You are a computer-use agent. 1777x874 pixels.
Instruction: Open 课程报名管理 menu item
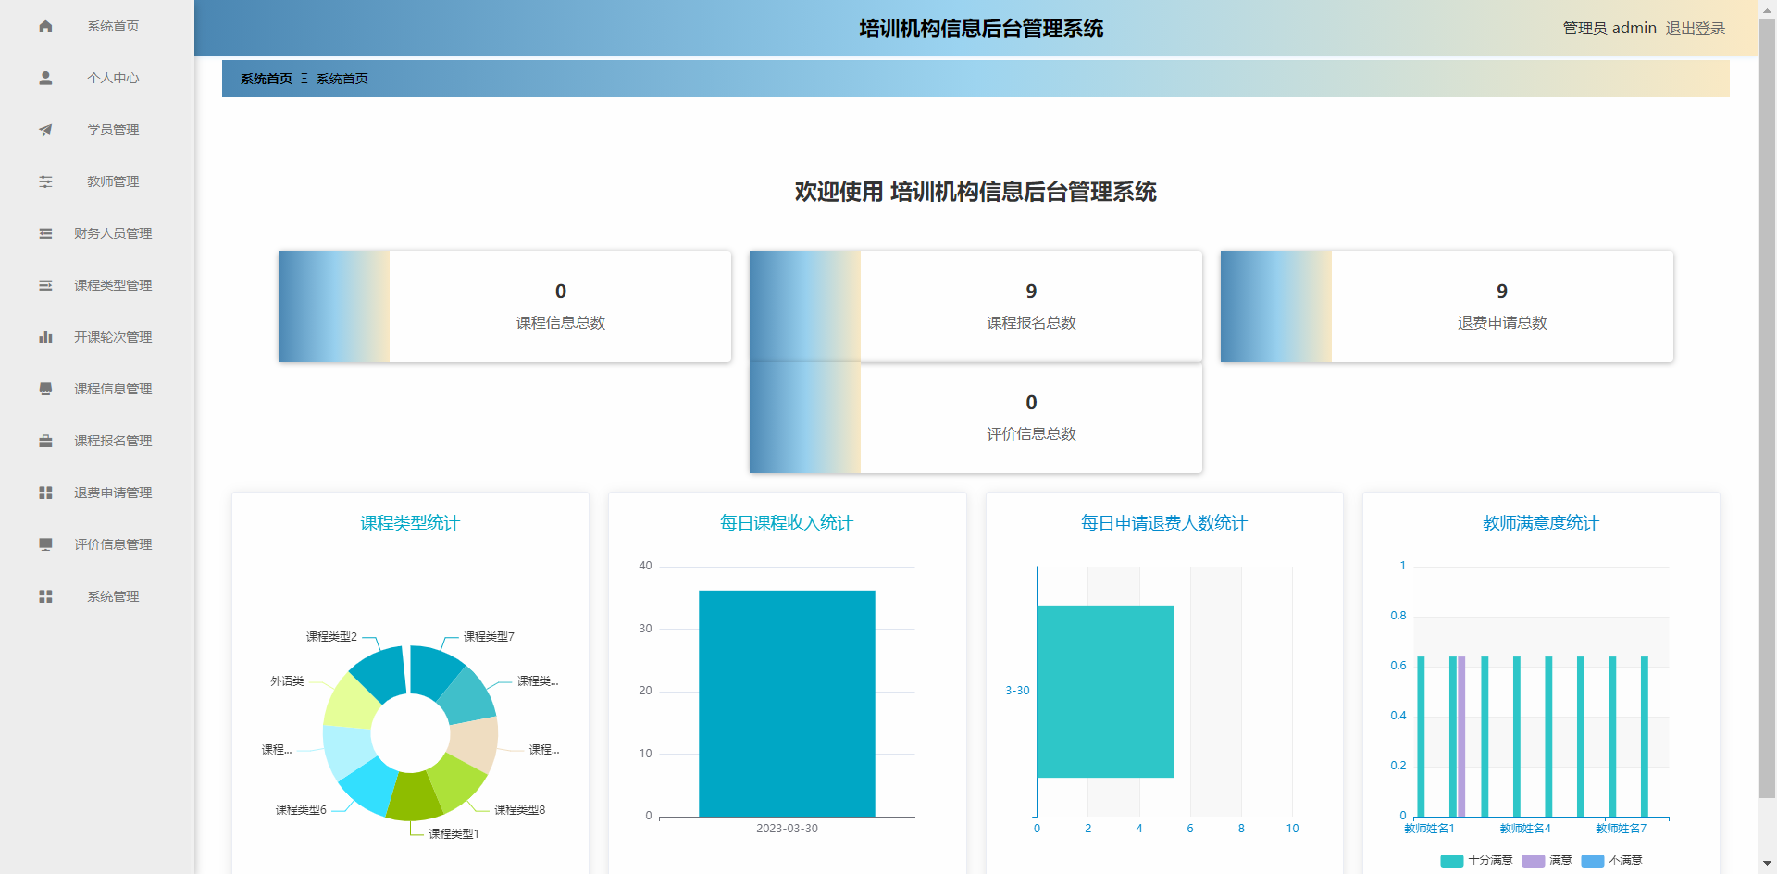(x=97, y=441)
